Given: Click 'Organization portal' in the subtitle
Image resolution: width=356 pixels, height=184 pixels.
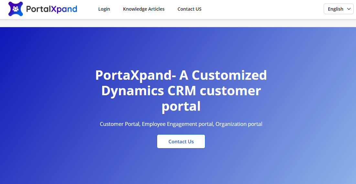Looking at the screenshot, I should tap(239, 124).
